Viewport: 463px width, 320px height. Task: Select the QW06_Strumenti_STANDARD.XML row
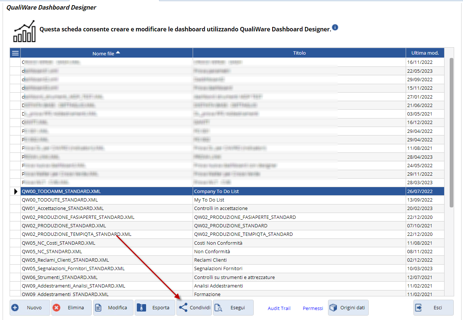(60, 277)
